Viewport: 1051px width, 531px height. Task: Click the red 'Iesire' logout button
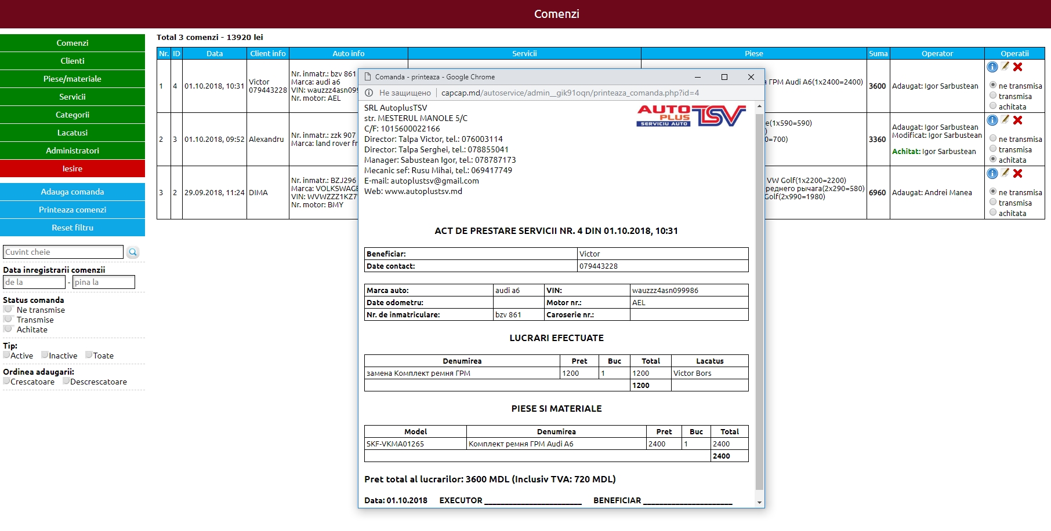click(73, 169)
